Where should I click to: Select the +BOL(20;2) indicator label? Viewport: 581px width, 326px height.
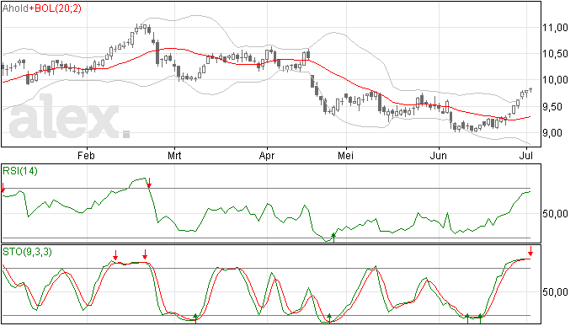point(55,8)
